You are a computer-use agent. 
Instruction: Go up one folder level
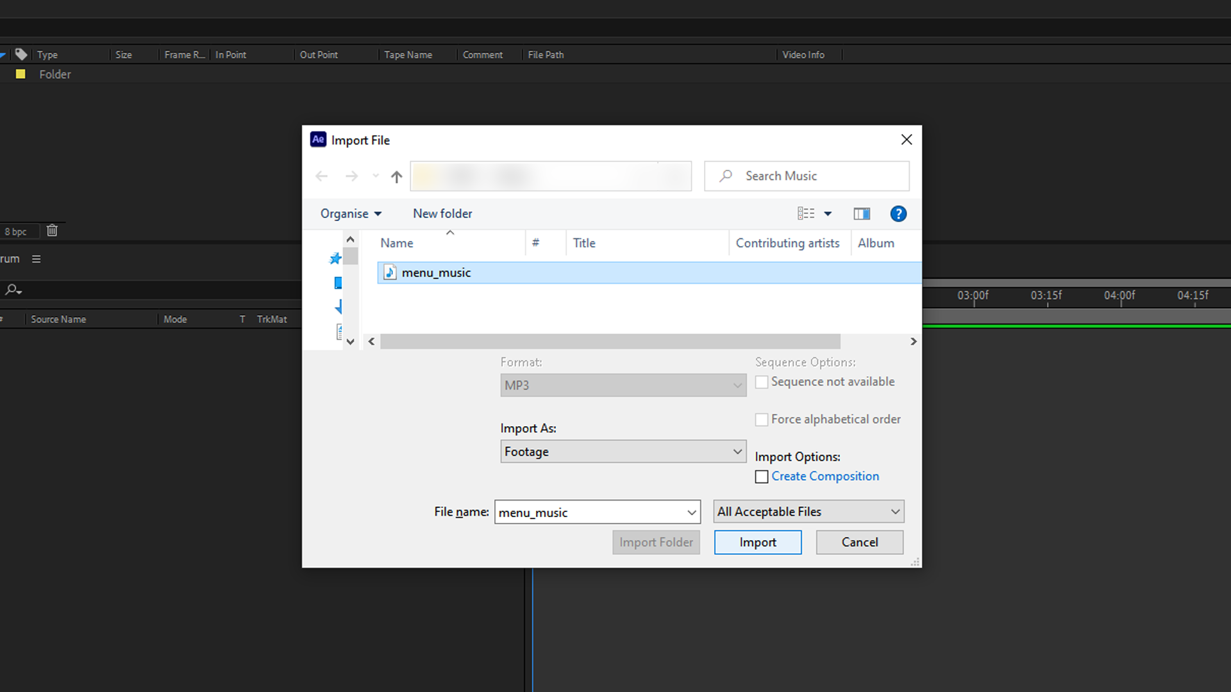click(x=397, y=177)
